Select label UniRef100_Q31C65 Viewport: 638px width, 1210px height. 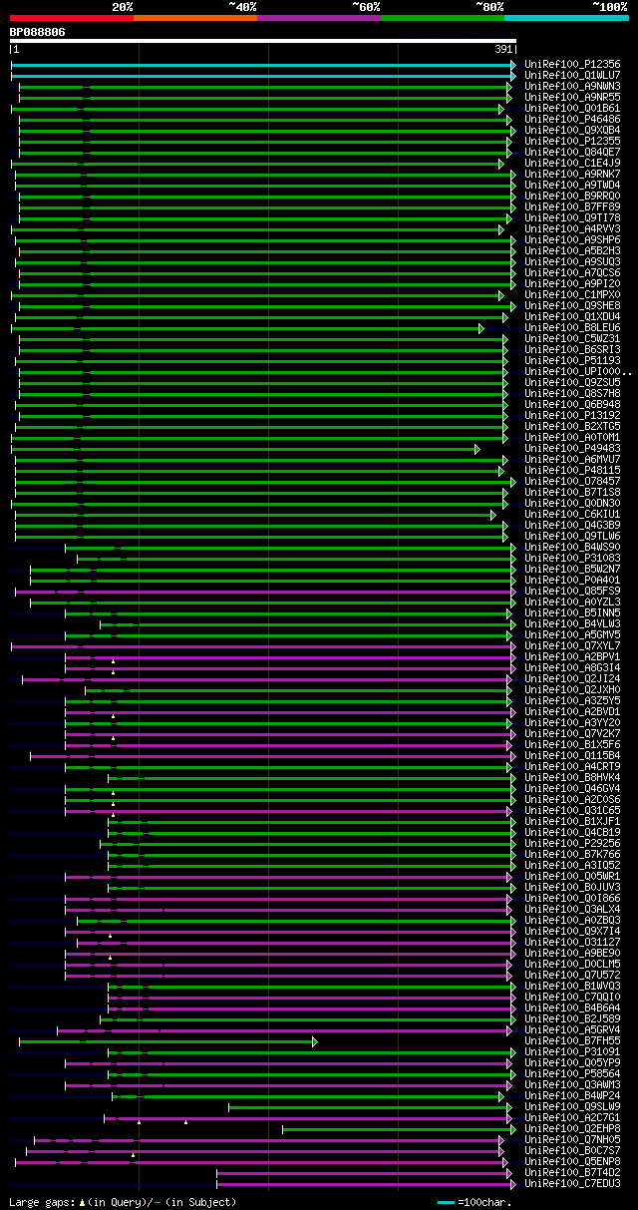(572, 810)
